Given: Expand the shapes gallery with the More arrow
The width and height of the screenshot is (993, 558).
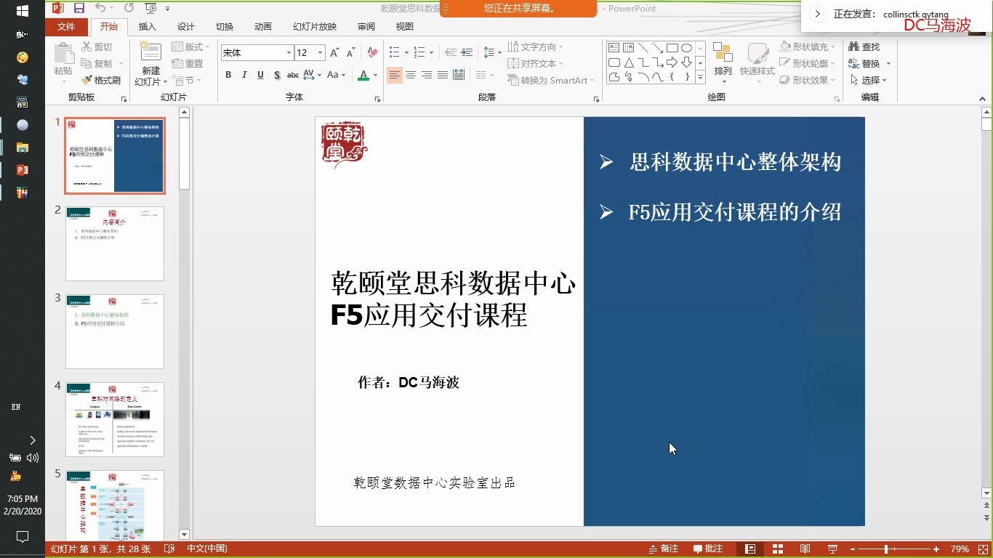Looking at the screenshot, I should [x=701, y=76].
